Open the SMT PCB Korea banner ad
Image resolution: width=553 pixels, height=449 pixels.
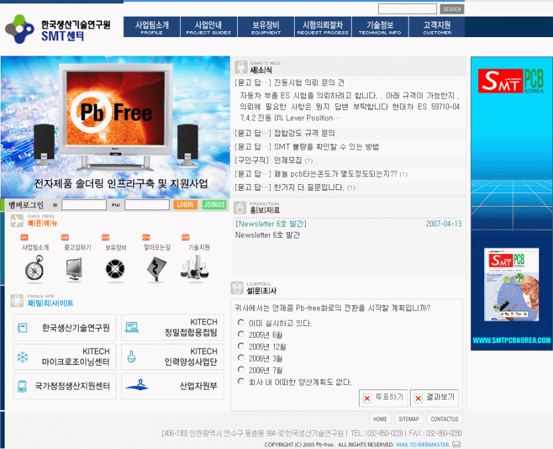[511, 203]
